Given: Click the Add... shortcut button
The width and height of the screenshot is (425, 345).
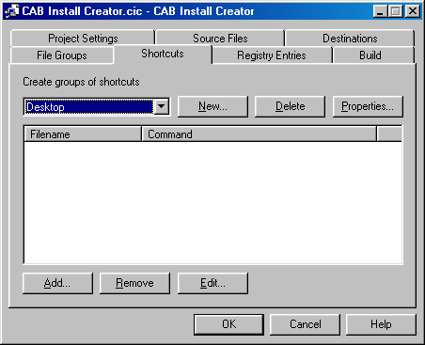Looking at the screenshot, I should (57, 283).
